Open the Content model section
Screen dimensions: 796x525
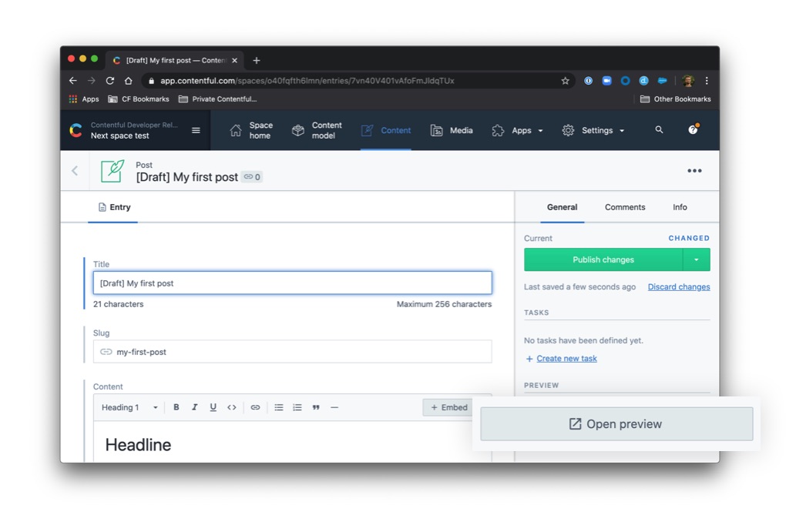pos(317,130)
